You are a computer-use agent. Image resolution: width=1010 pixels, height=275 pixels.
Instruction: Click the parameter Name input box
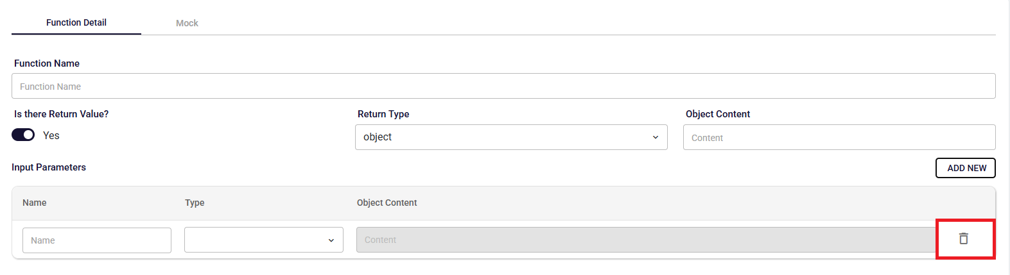[97, 240]
